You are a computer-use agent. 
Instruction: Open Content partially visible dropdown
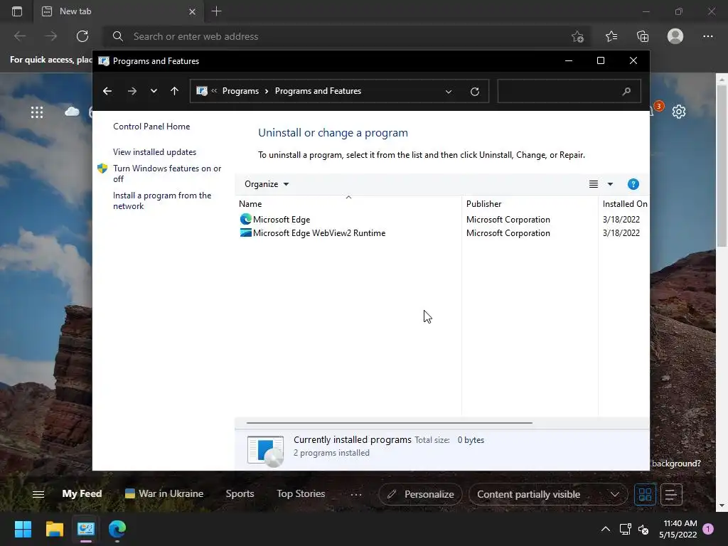tap(548, 494)
